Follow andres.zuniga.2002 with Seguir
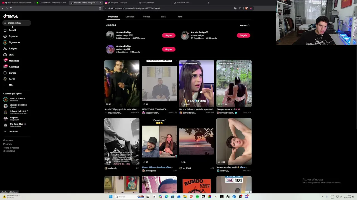The height and width of the screenshot is (200, 357). click(169, 35)
